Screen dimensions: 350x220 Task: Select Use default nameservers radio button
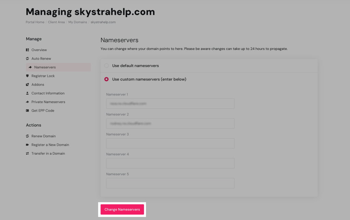(107, 65)
